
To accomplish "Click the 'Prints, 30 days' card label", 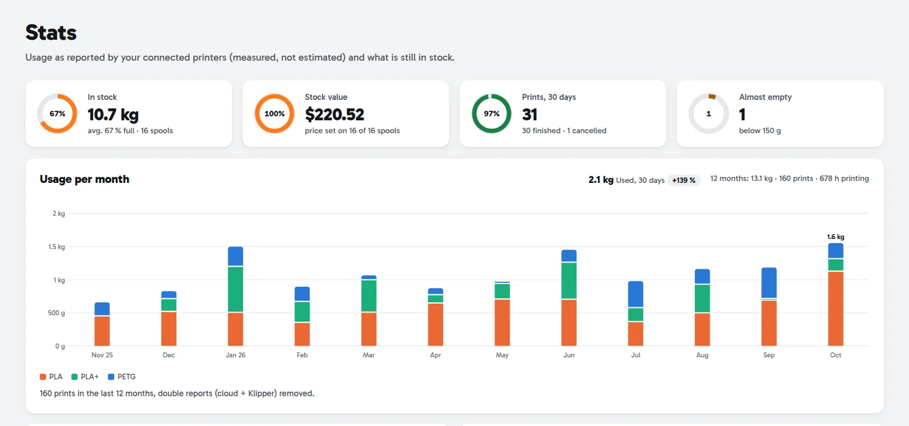I will (x=549, y=97).
